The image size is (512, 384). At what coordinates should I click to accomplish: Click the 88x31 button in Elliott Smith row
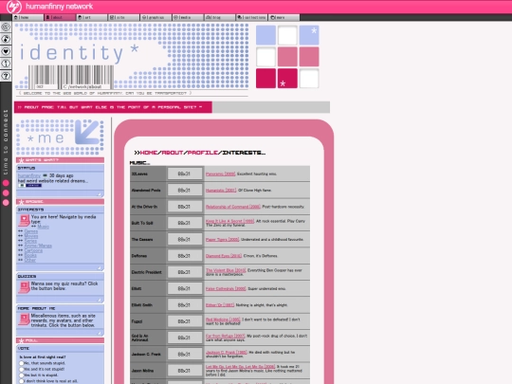(x=185, y=305)
